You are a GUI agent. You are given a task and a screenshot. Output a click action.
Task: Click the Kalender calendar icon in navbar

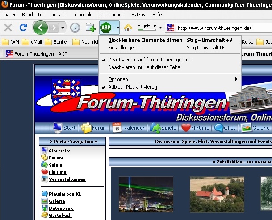[x=117, y=128]
